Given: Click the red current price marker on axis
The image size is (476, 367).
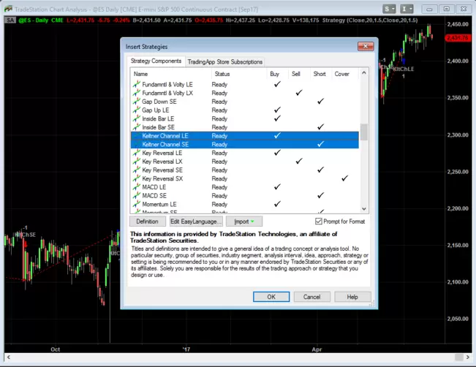Looking at the screenshot, I should point(458,38).
